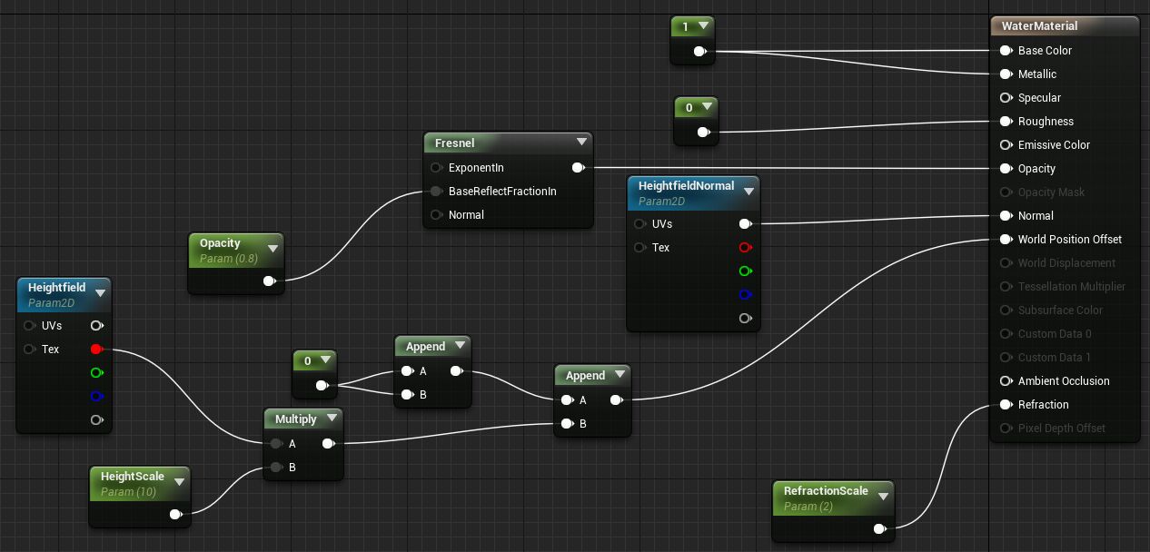The image size is (1150, 552).
Task: Click the red output pin on Heightfield node
Action: coord(96,350)
